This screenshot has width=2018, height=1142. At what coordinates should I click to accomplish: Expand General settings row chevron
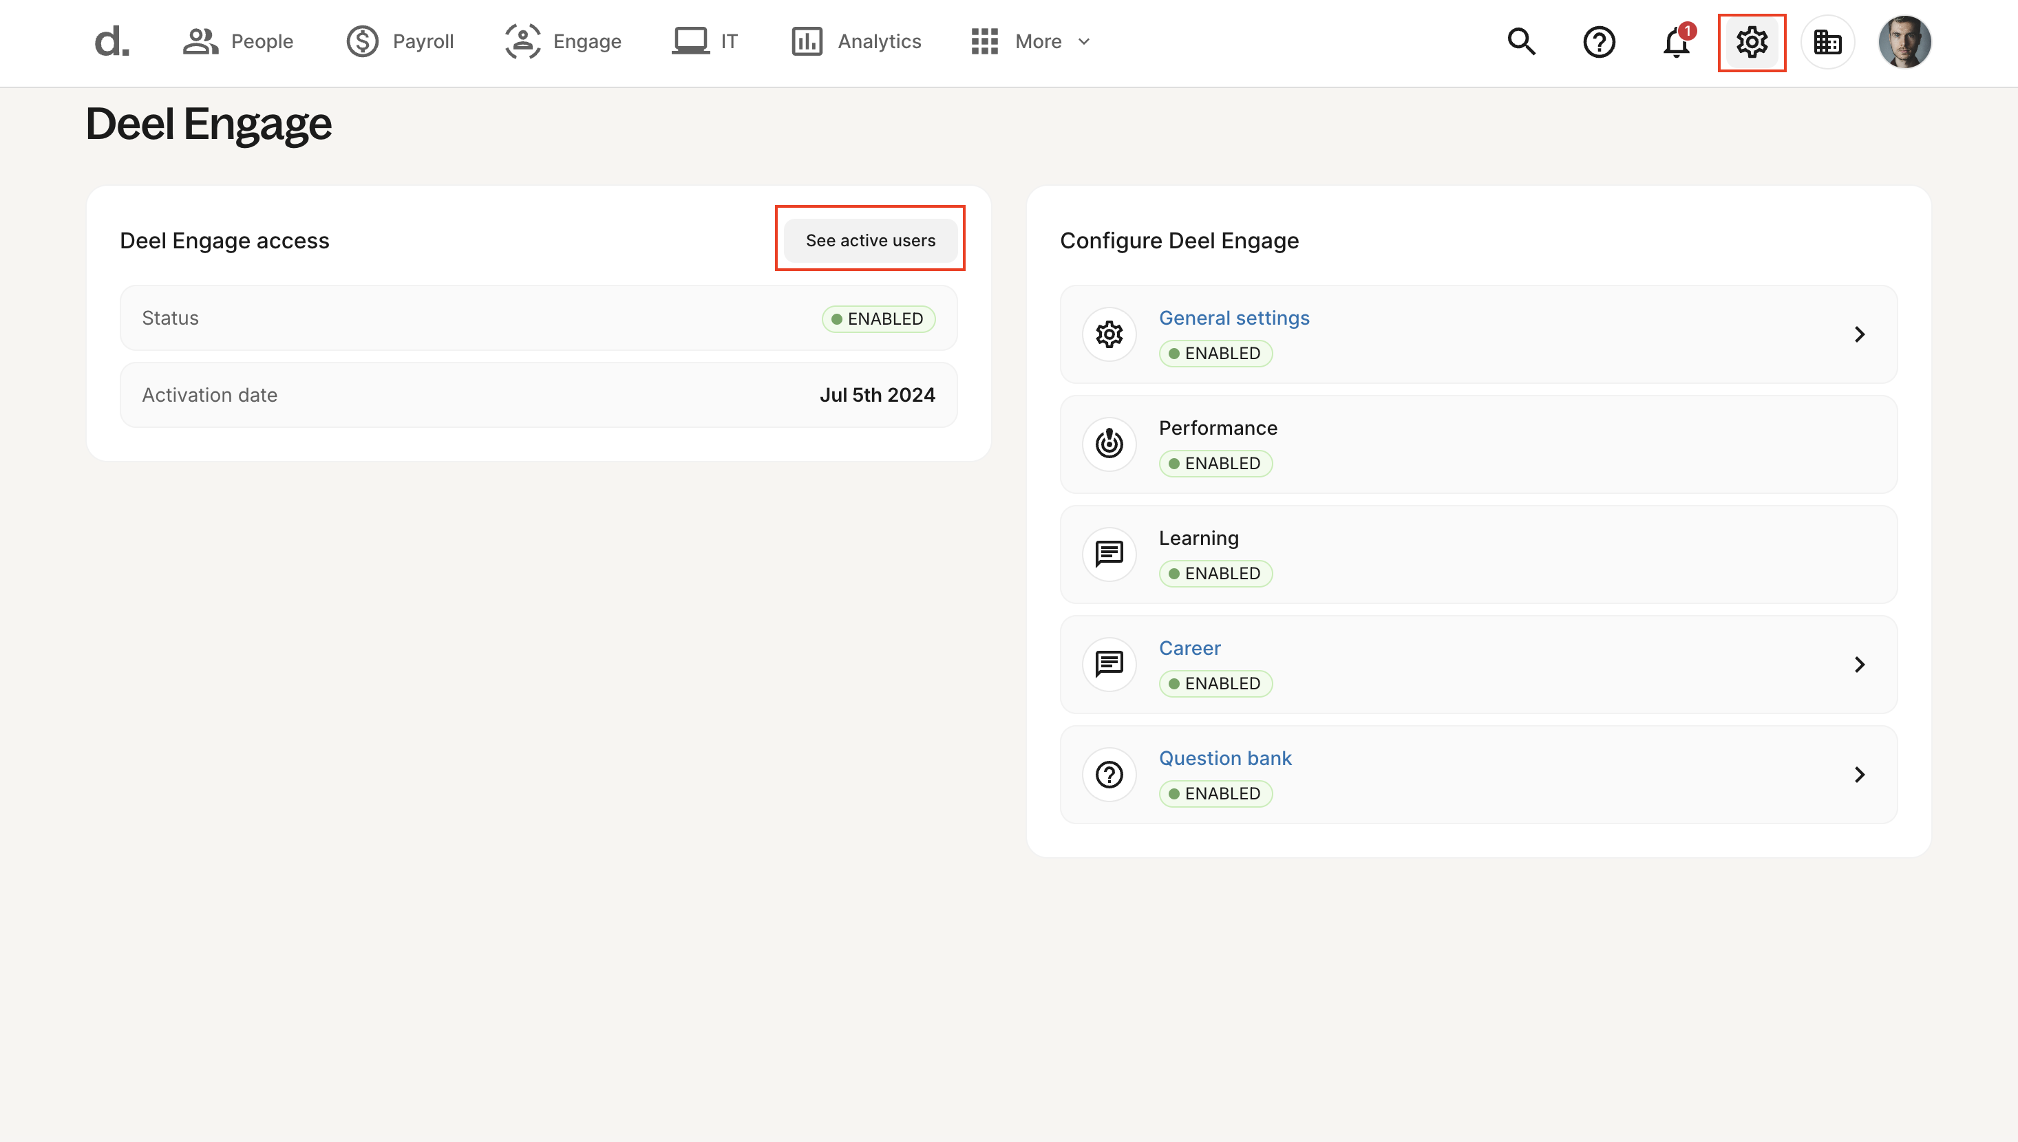[1859, 335]
